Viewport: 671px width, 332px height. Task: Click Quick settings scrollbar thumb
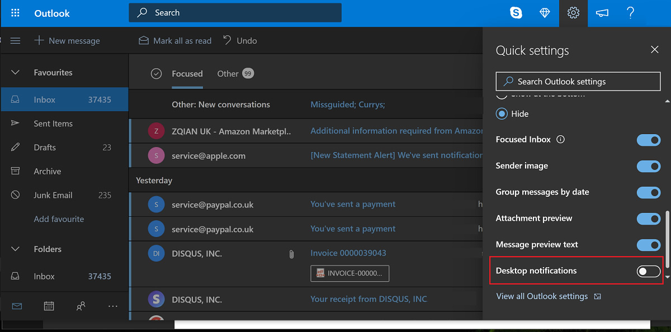point(667,239)
